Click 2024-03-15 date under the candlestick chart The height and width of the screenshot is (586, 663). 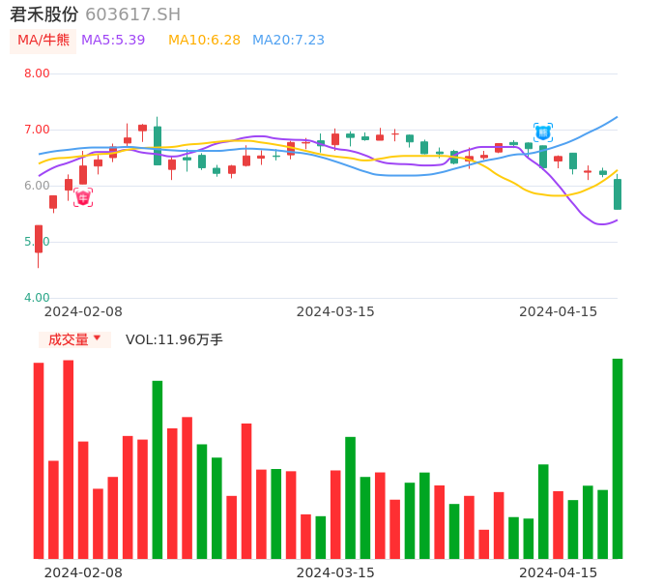334,311
